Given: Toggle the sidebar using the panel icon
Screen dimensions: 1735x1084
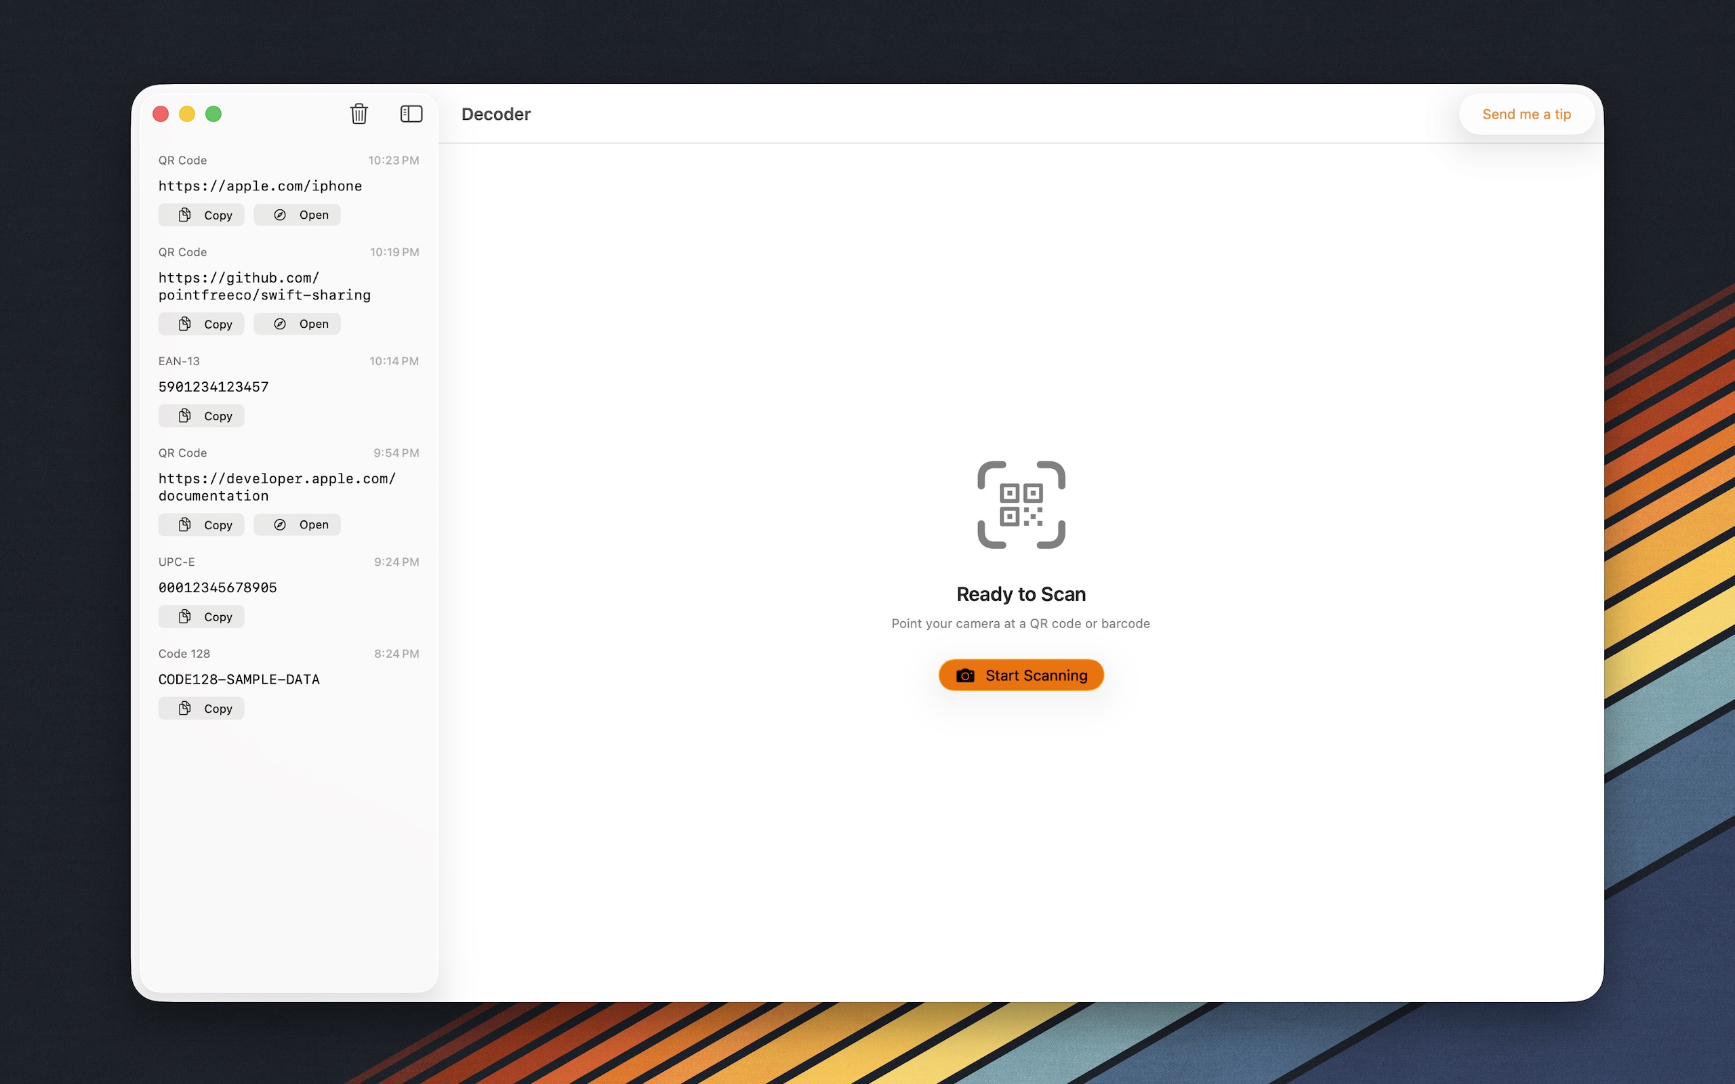Looking at the screenshot, I should (x=411, y=114).
